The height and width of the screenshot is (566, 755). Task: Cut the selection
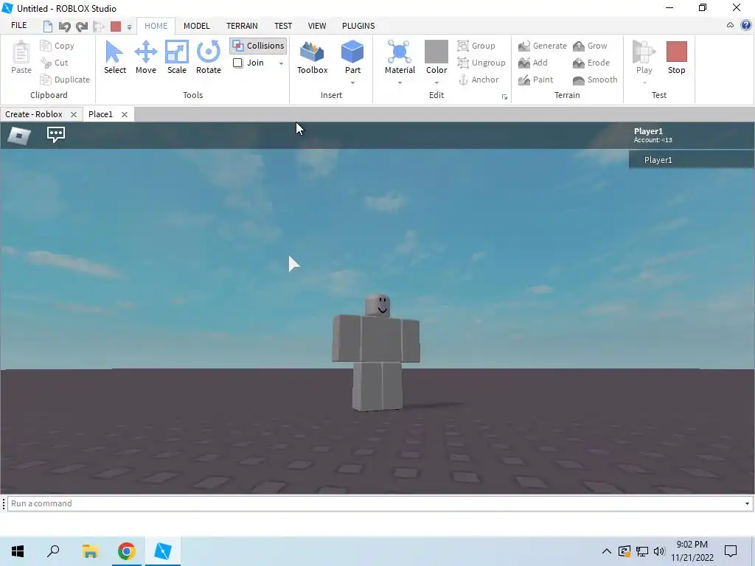point(55,63)
